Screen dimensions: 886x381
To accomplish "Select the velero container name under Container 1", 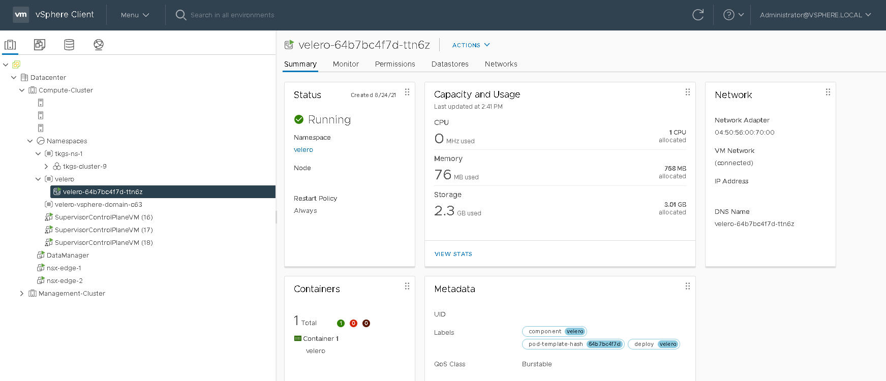I will 316,351.
